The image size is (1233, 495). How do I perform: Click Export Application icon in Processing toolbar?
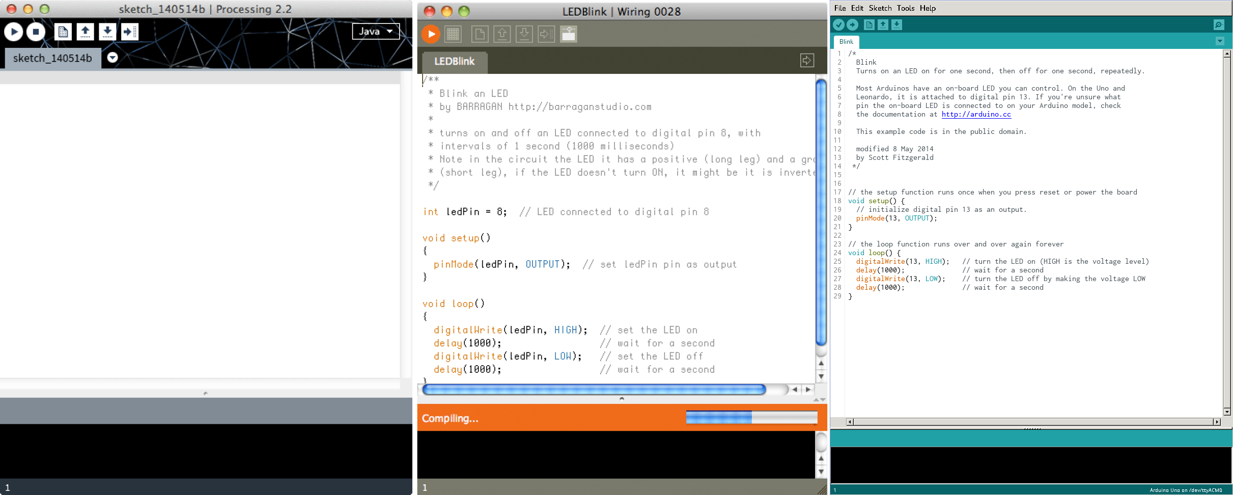point(129,32)
